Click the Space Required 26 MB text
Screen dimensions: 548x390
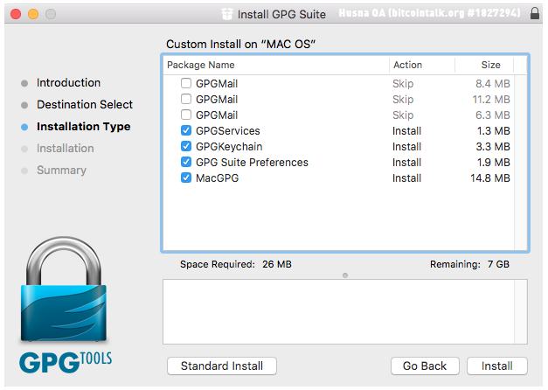[x=236, y=264]
